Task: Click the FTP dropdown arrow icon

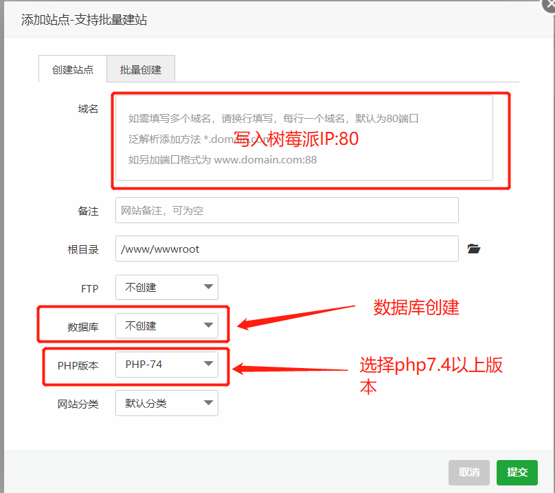Action: (208, 288)
